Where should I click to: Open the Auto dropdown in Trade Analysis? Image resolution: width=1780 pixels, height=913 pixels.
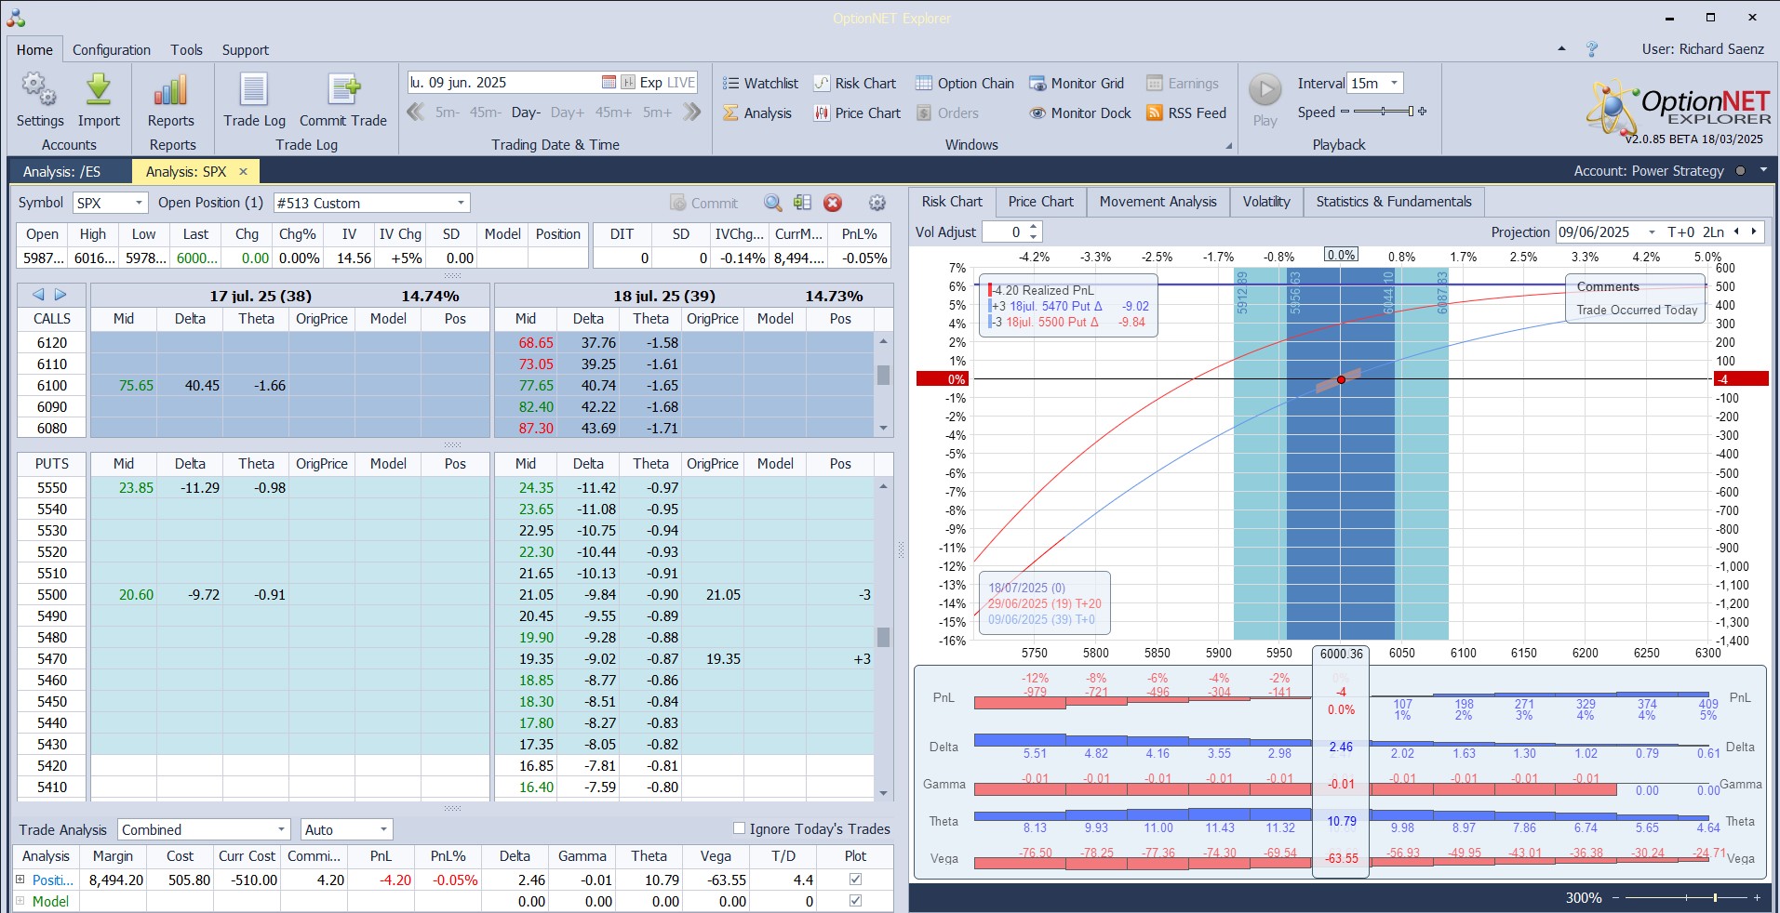[x=383, y=829]
